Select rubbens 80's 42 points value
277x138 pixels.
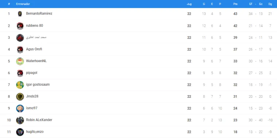coord(235,26)
